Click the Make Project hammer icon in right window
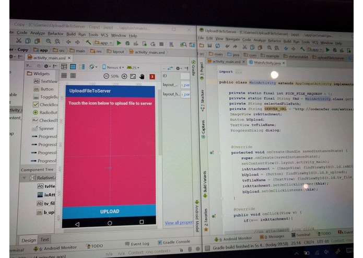Viewport: 363px width, 258px height. pyautogui.click(x=302, y=49)
